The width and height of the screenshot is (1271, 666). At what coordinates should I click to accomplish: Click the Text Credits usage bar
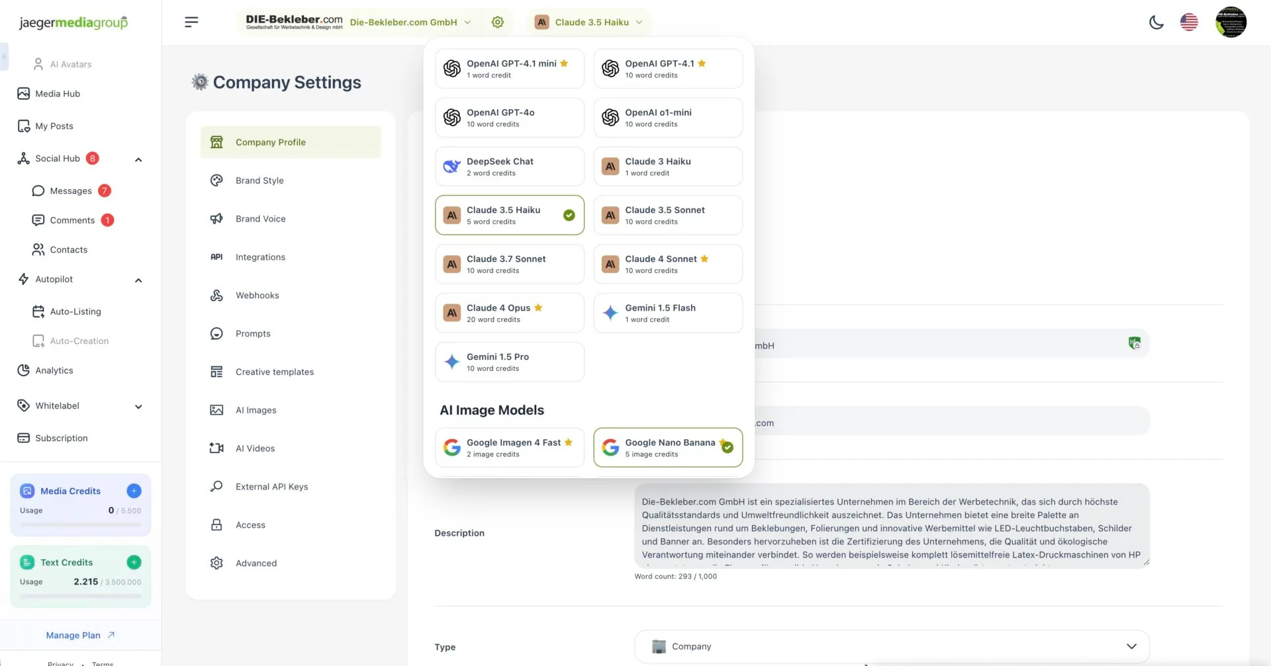click(80, 596)
